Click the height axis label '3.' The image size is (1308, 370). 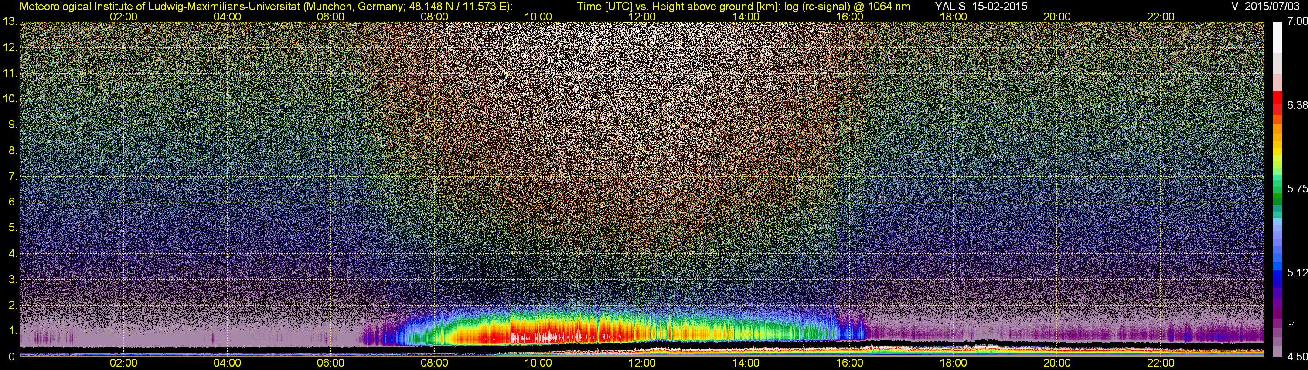pos(13,279)
